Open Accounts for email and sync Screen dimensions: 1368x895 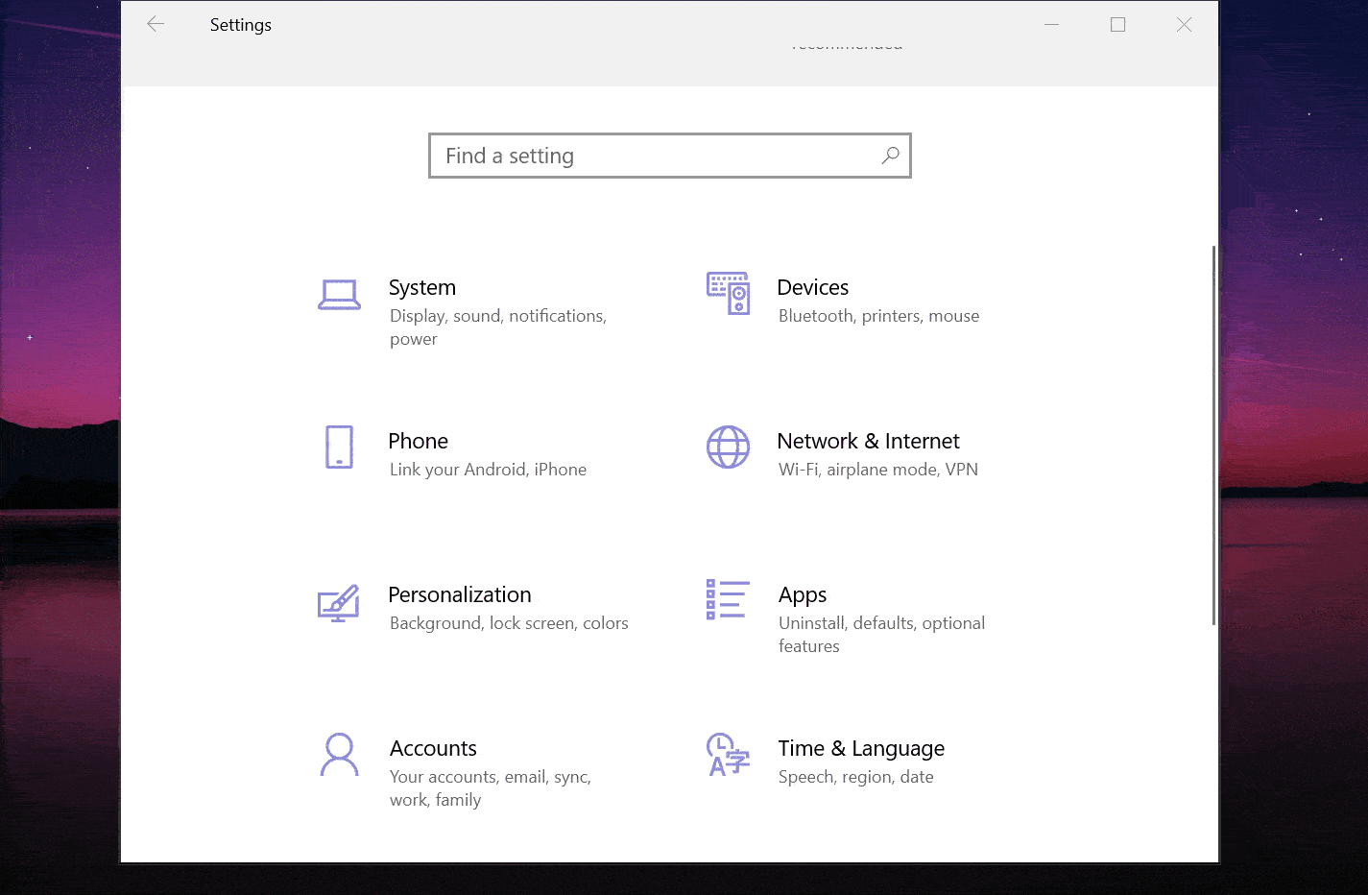(x=433, y=748)
